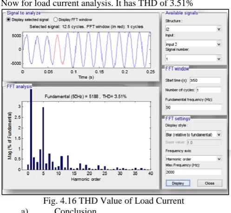Open the Frequency axis Harmonic order dropdown
This screenshot has height=213, width=231.
(193, 159)
